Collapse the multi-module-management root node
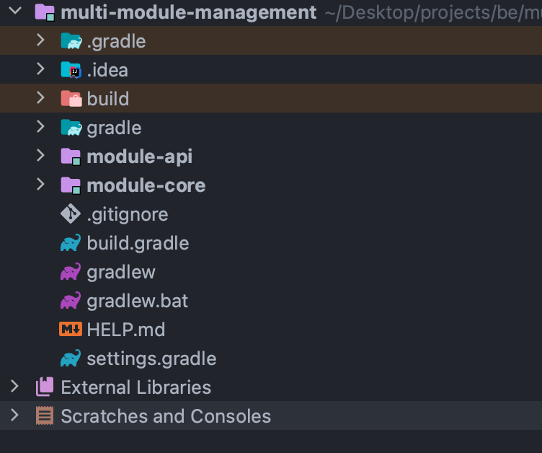Image resolution: width=542 pixels, height=453 pixels. click(15, 11)
